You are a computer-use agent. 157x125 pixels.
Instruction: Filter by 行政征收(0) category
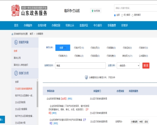click(x=127, y=48)
